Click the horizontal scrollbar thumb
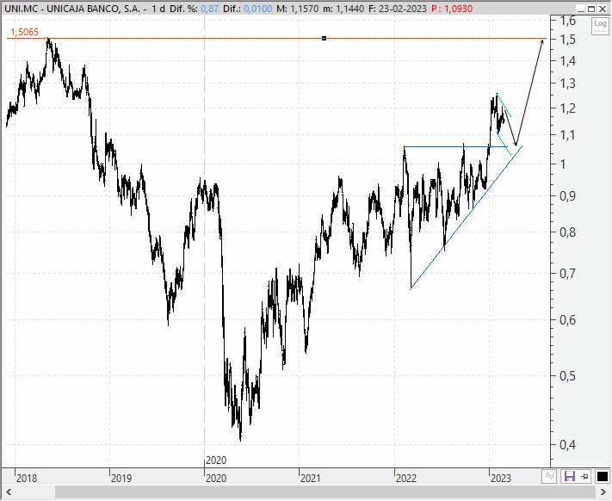Image resolution: width=612 pixels, height=501 pixels. coord(325,492)
